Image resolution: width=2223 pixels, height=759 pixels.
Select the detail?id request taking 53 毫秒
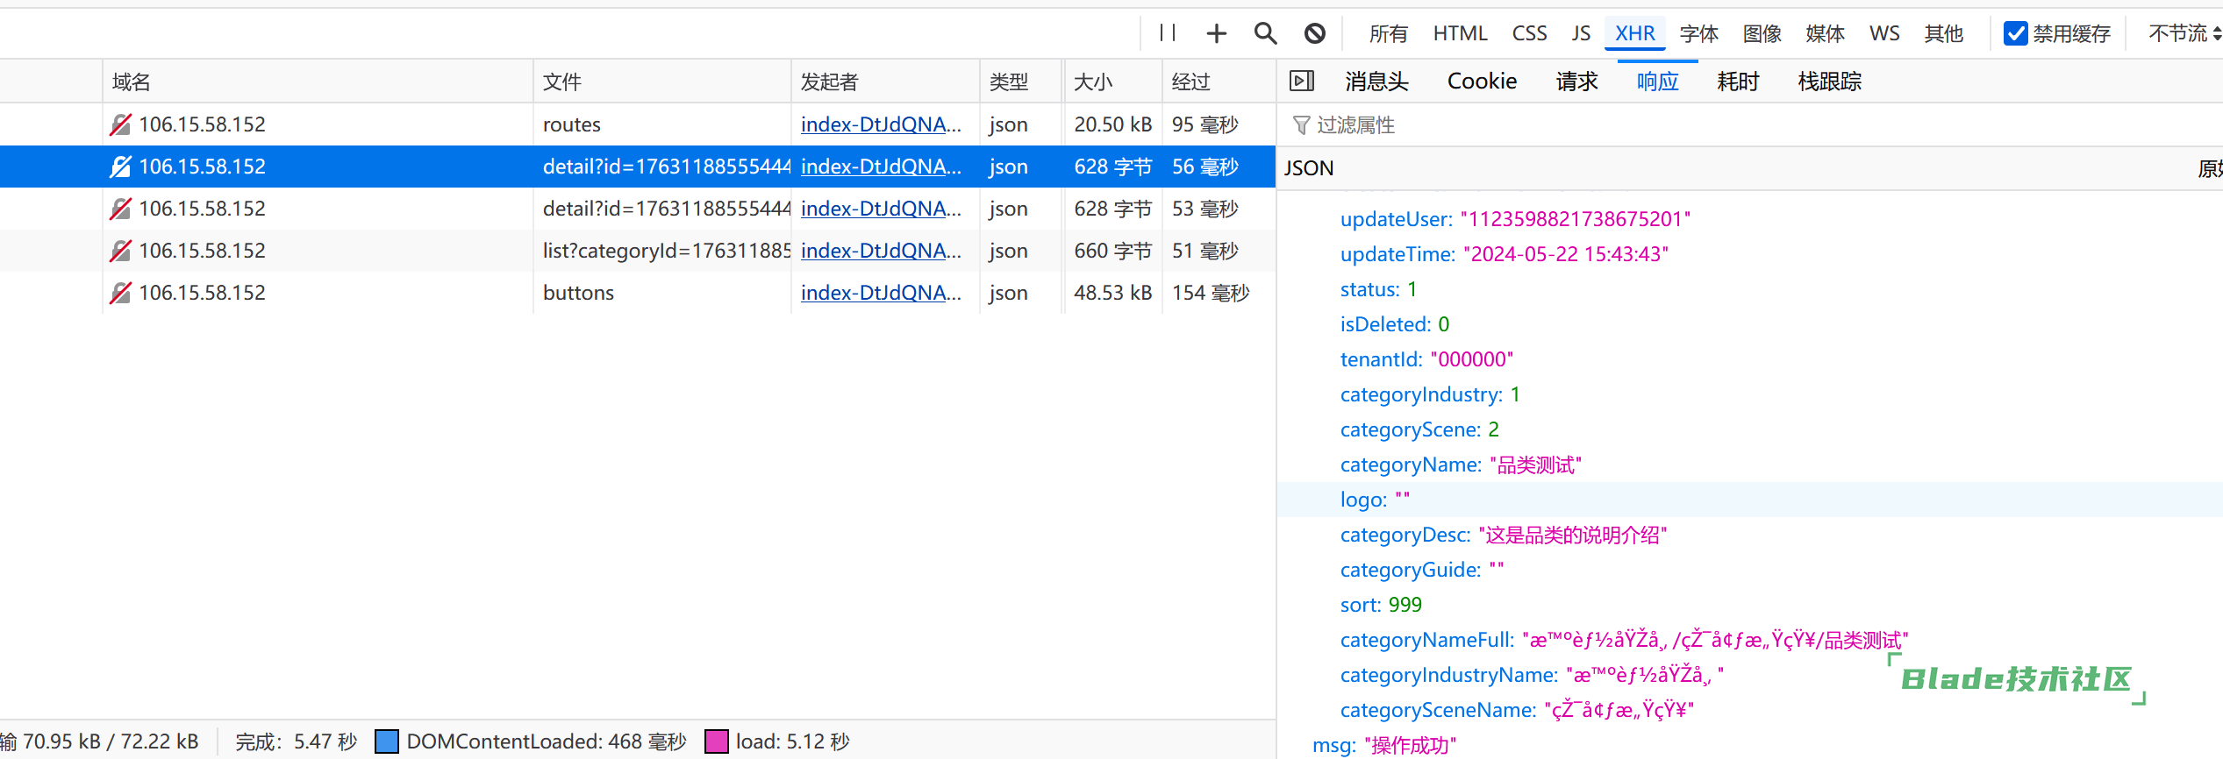point(666,209)
